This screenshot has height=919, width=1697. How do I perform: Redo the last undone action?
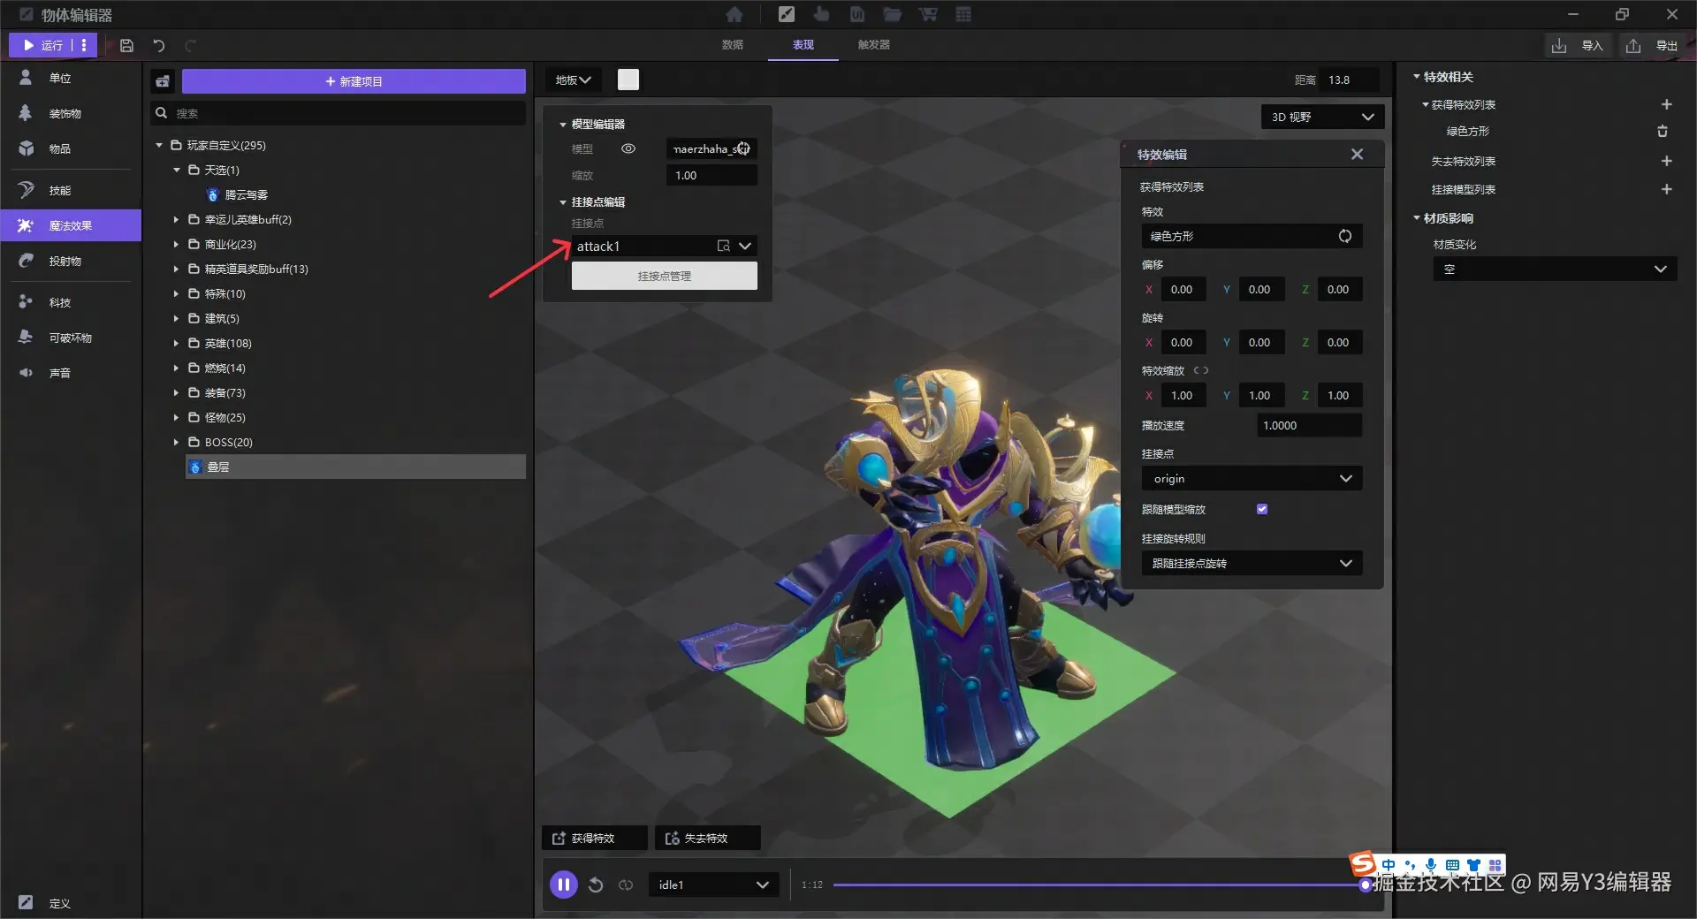pyautogui.click(x=190, y=45)
